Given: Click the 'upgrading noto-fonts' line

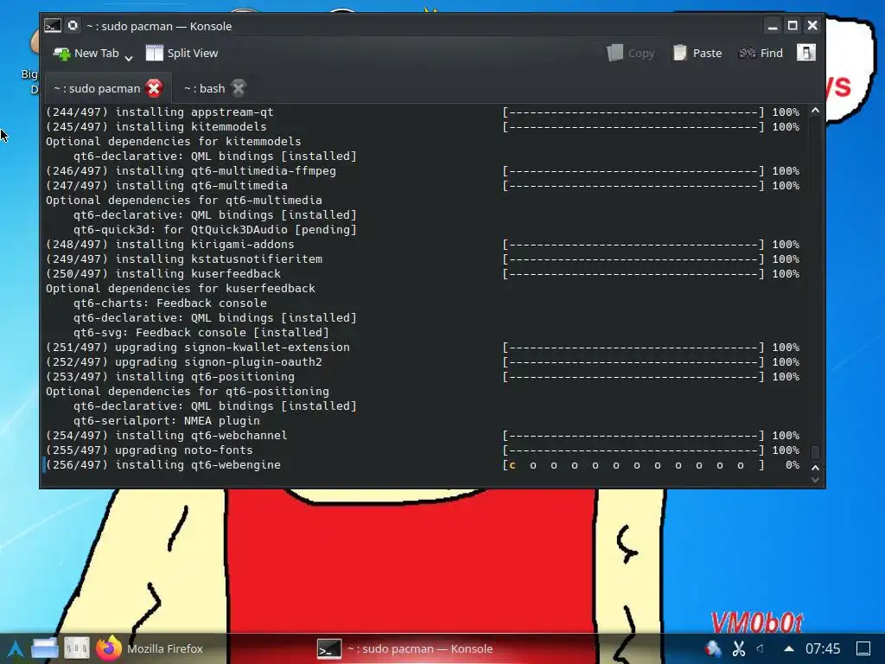Looking at the screenshot, I should [149, 450].
